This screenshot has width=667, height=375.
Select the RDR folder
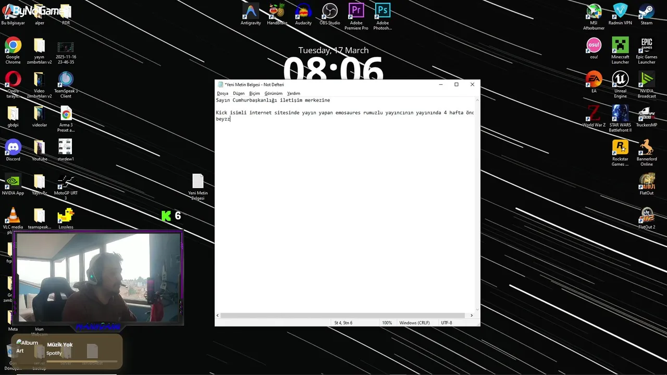point(66,14)
